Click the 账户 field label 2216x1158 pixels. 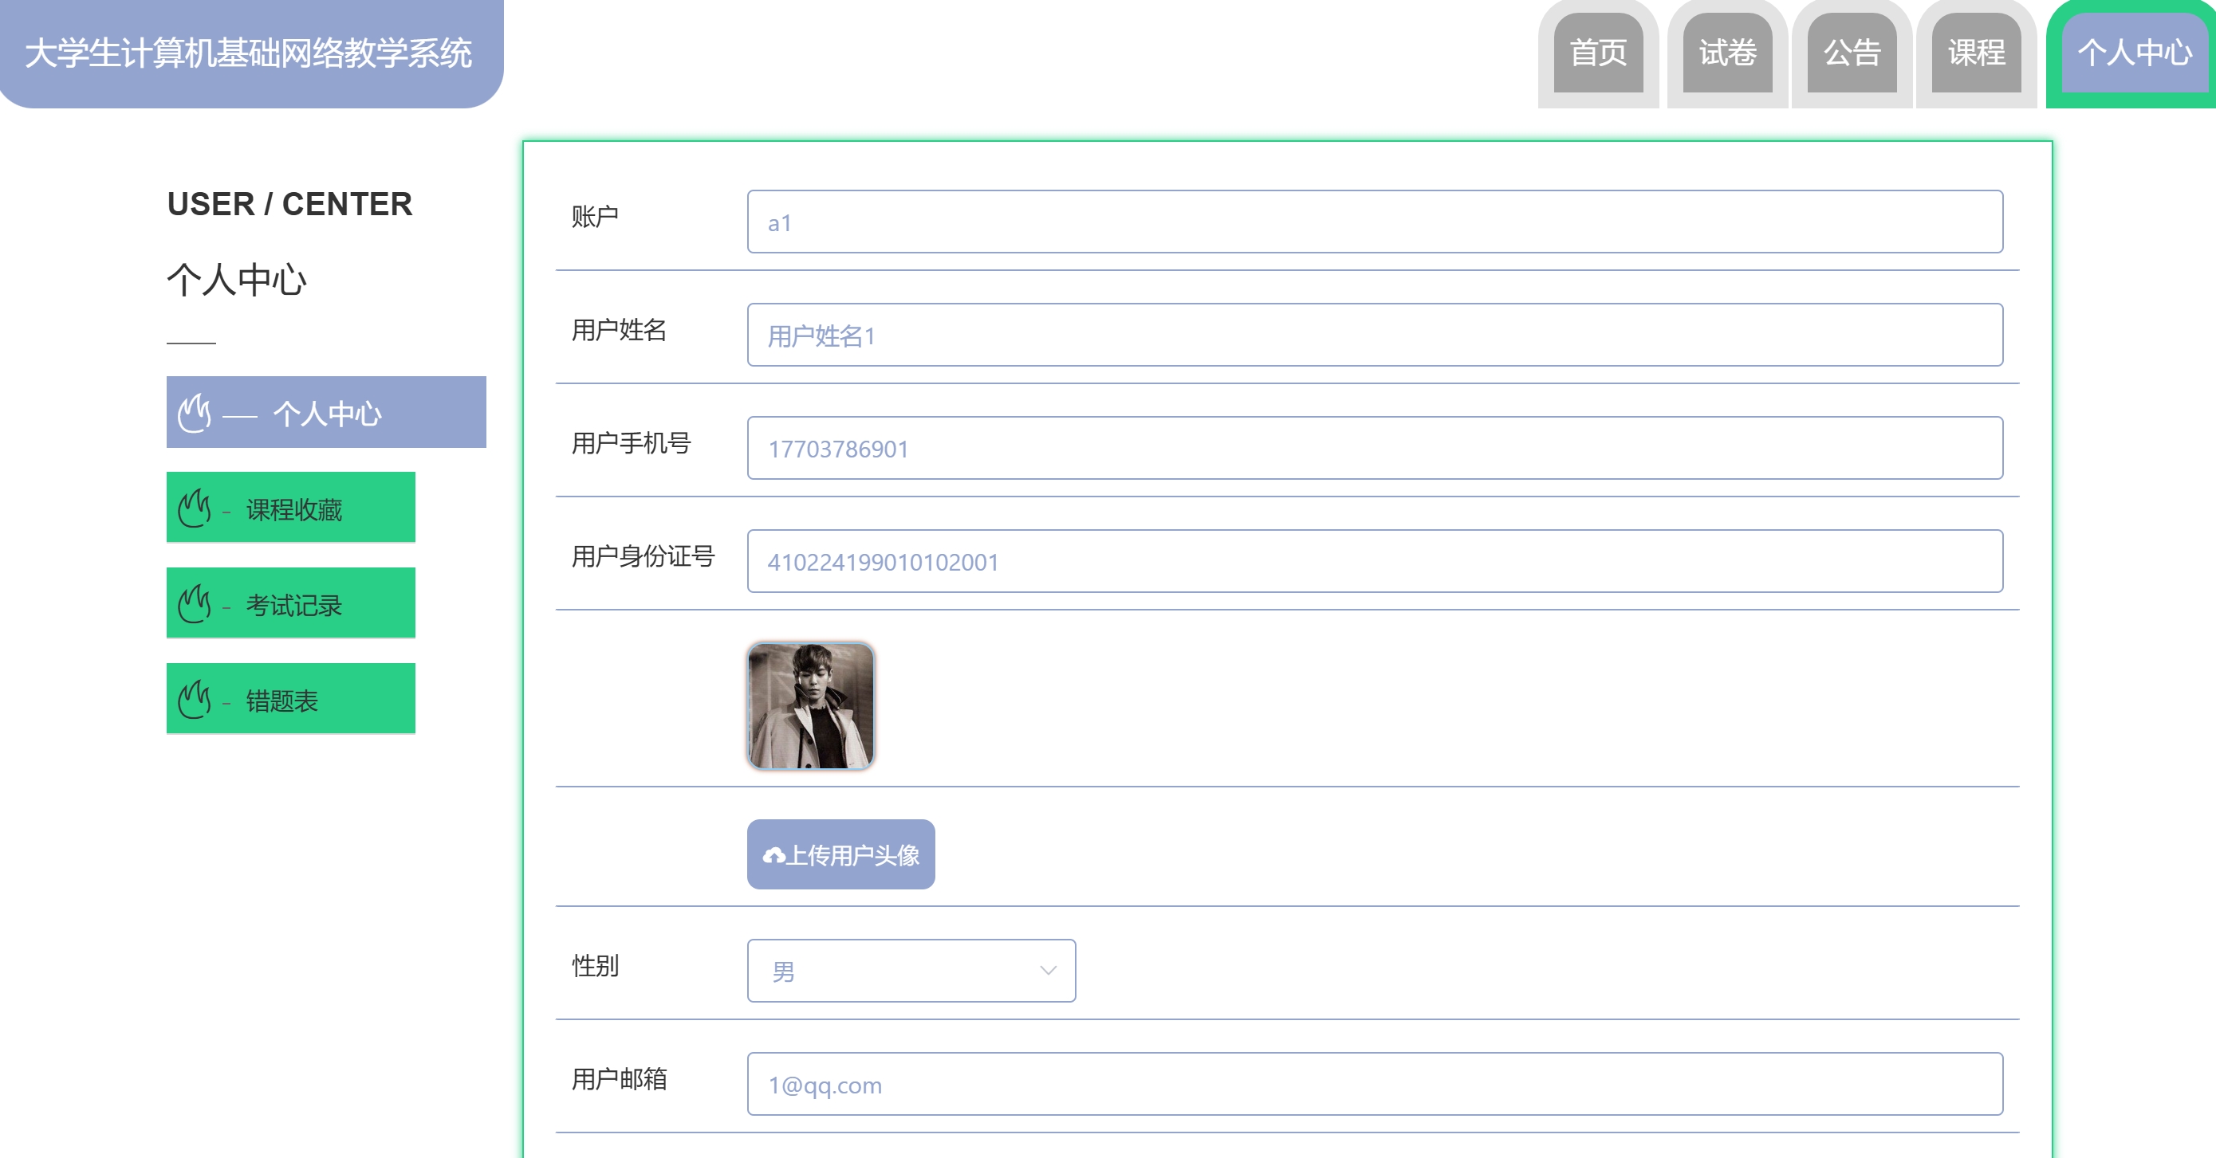[x=596, y=217]
